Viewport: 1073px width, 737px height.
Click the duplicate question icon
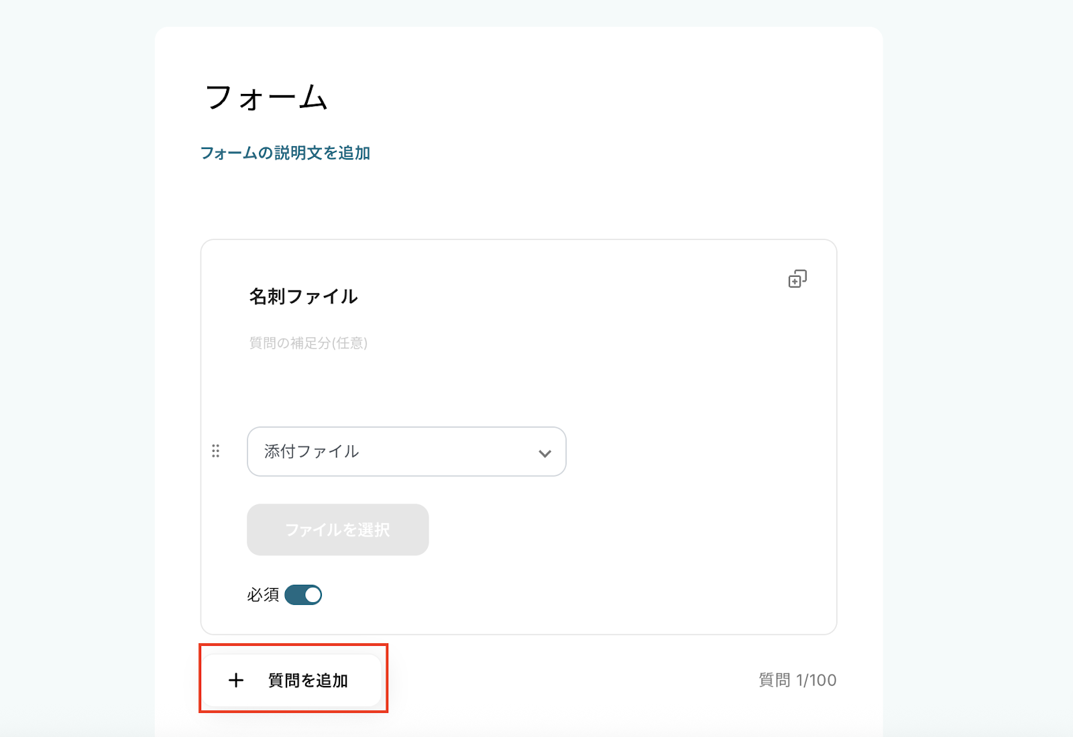click(797, 279)
